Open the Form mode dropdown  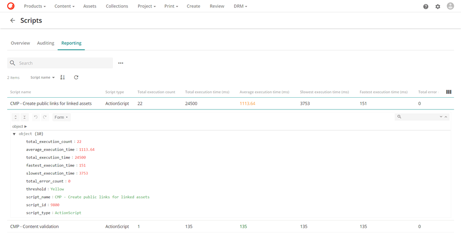pos(61,117)
